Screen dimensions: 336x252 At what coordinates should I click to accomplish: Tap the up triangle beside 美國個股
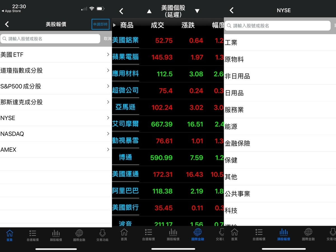[x=149, y=11]
